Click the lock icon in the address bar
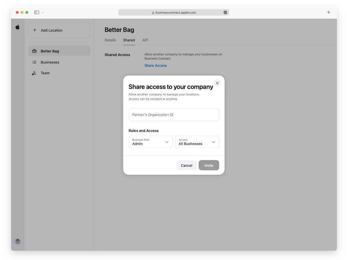Image resolution: width=347 pixels, height=260 pixels. click(x=153, y=13)
